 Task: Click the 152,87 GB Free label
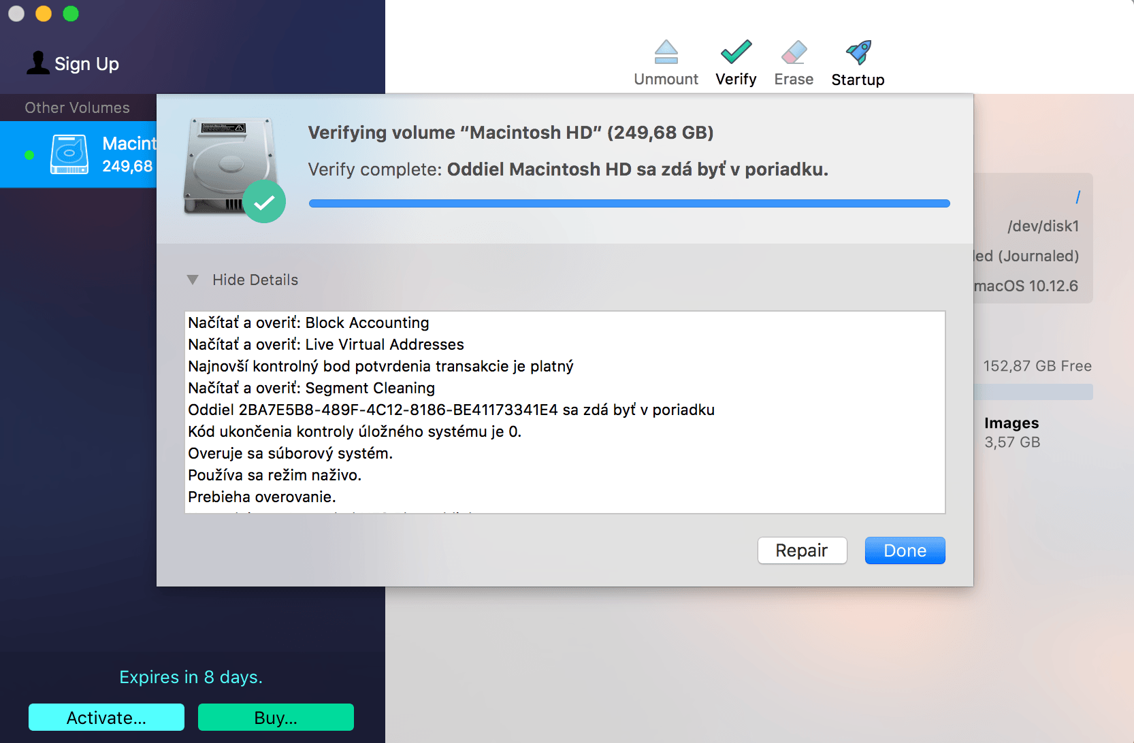pos(1037,366)
